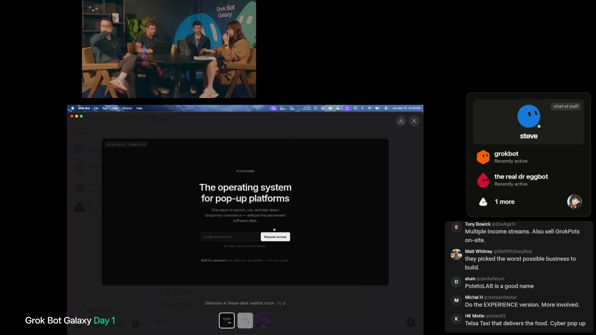Click the battery status icon
596x335 pixels.
click(377, 108)
